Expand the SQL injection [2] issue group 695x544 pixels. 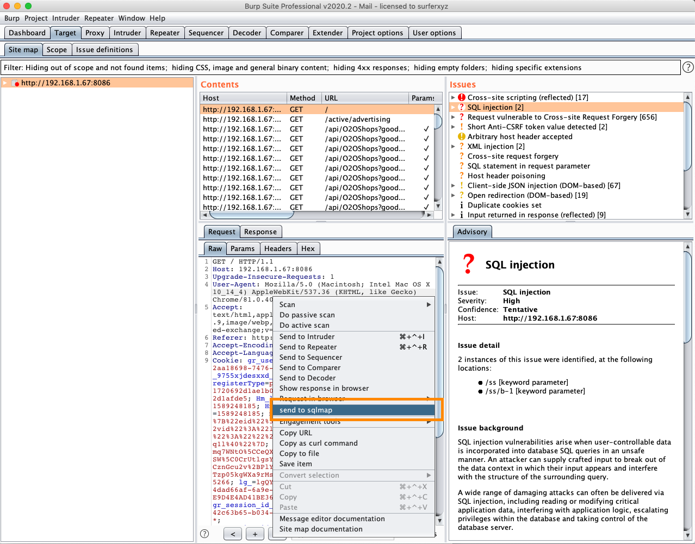tap(453, 108)
